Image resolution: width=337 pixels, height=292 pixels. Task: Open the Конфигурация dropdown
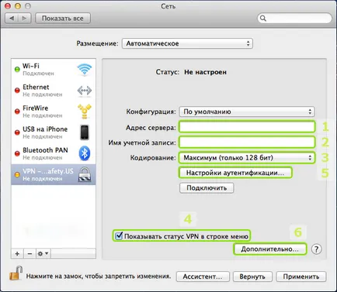pyautogui.click(x=247, y=112)
